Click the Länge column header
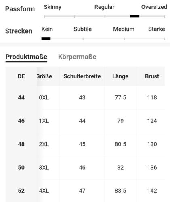This screenshot has width=170, height=202. click(x=120, y=76)
